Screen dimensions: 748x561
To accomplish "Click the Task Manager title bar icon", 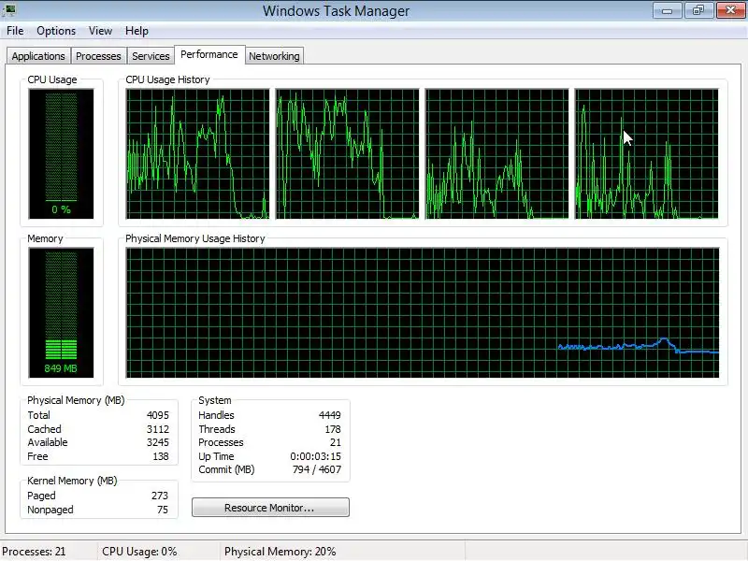I will click(x=8, y=9).
